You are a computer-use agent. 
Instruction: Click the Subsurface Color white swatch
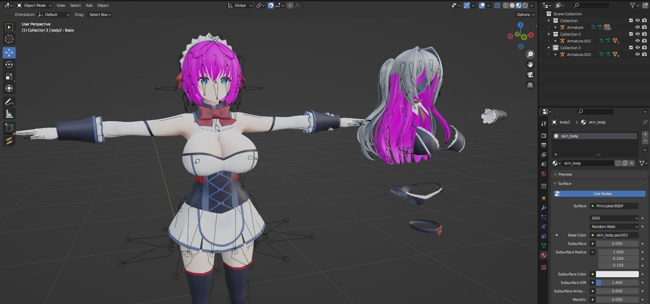pyautogui.click(x=617, y=274)
